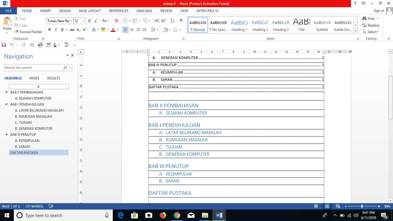Toggle Italic formatting
The image size is (393, 221).
click(56, 30)
